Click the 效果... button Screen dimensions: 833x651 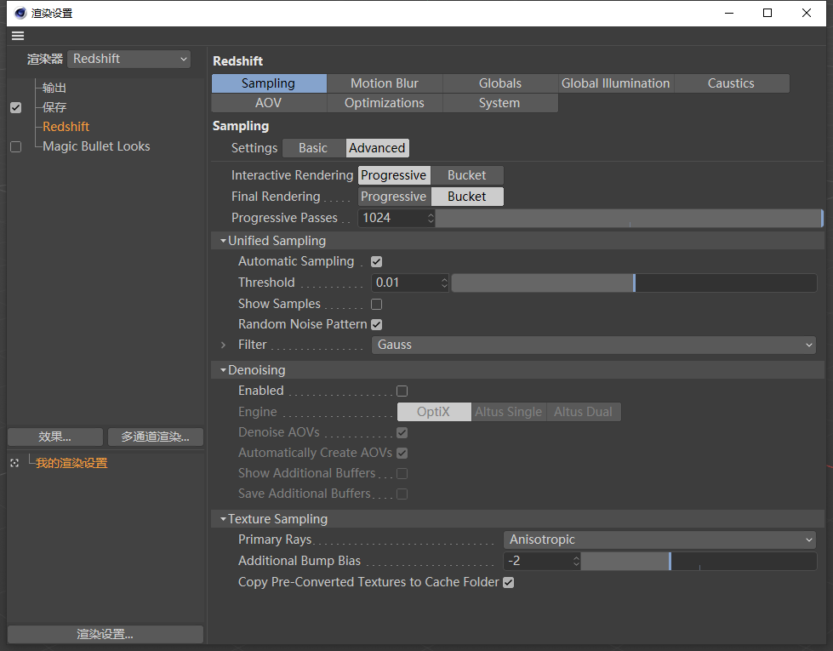[54, 437]
